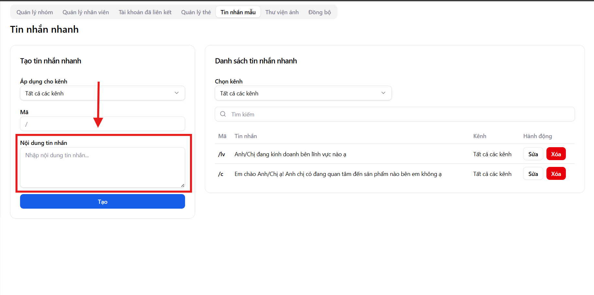Delete the /lv quick message

tap(556, 154)
